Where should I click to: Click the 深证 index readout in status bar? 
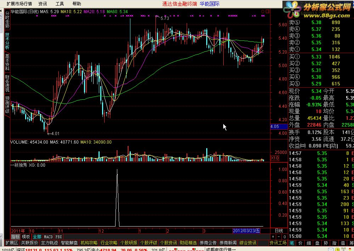[x=45, y=250]
